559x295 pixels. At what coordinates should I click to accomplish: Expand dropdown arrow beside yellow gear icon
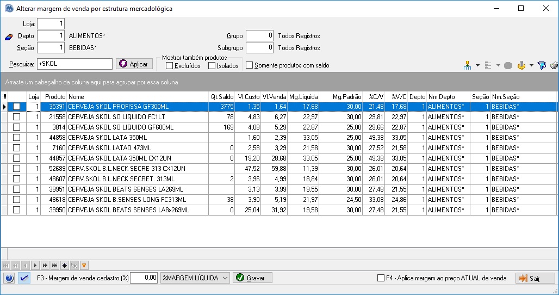pos(531,65)
